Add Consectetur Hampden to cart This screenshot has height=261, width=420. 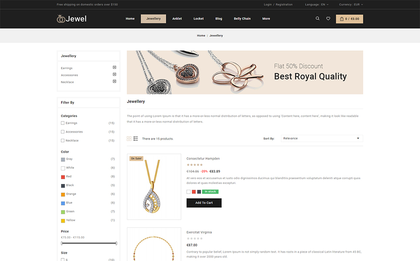[204, 203]
